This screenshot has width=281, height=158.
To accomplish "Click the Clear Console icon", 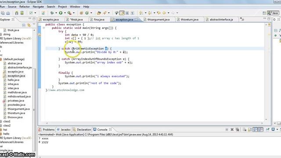I will coord(245,129).
